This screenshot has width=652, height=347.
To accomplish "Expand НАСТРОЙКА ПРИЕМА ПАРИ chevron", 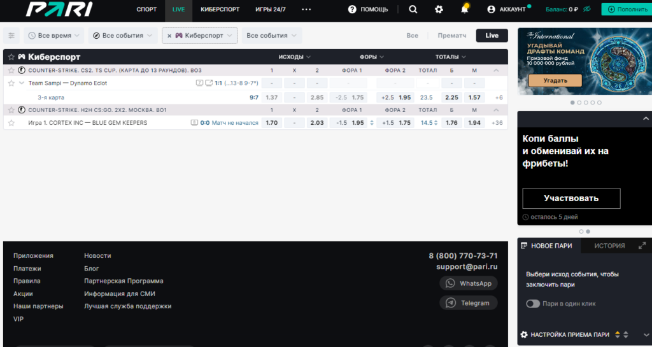I will [x=646, y=334].
